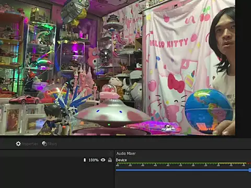The width and height of the screenshot is (251, 188).
Task: Click the 100% zoom percentage text
Action: coord(94,160)
